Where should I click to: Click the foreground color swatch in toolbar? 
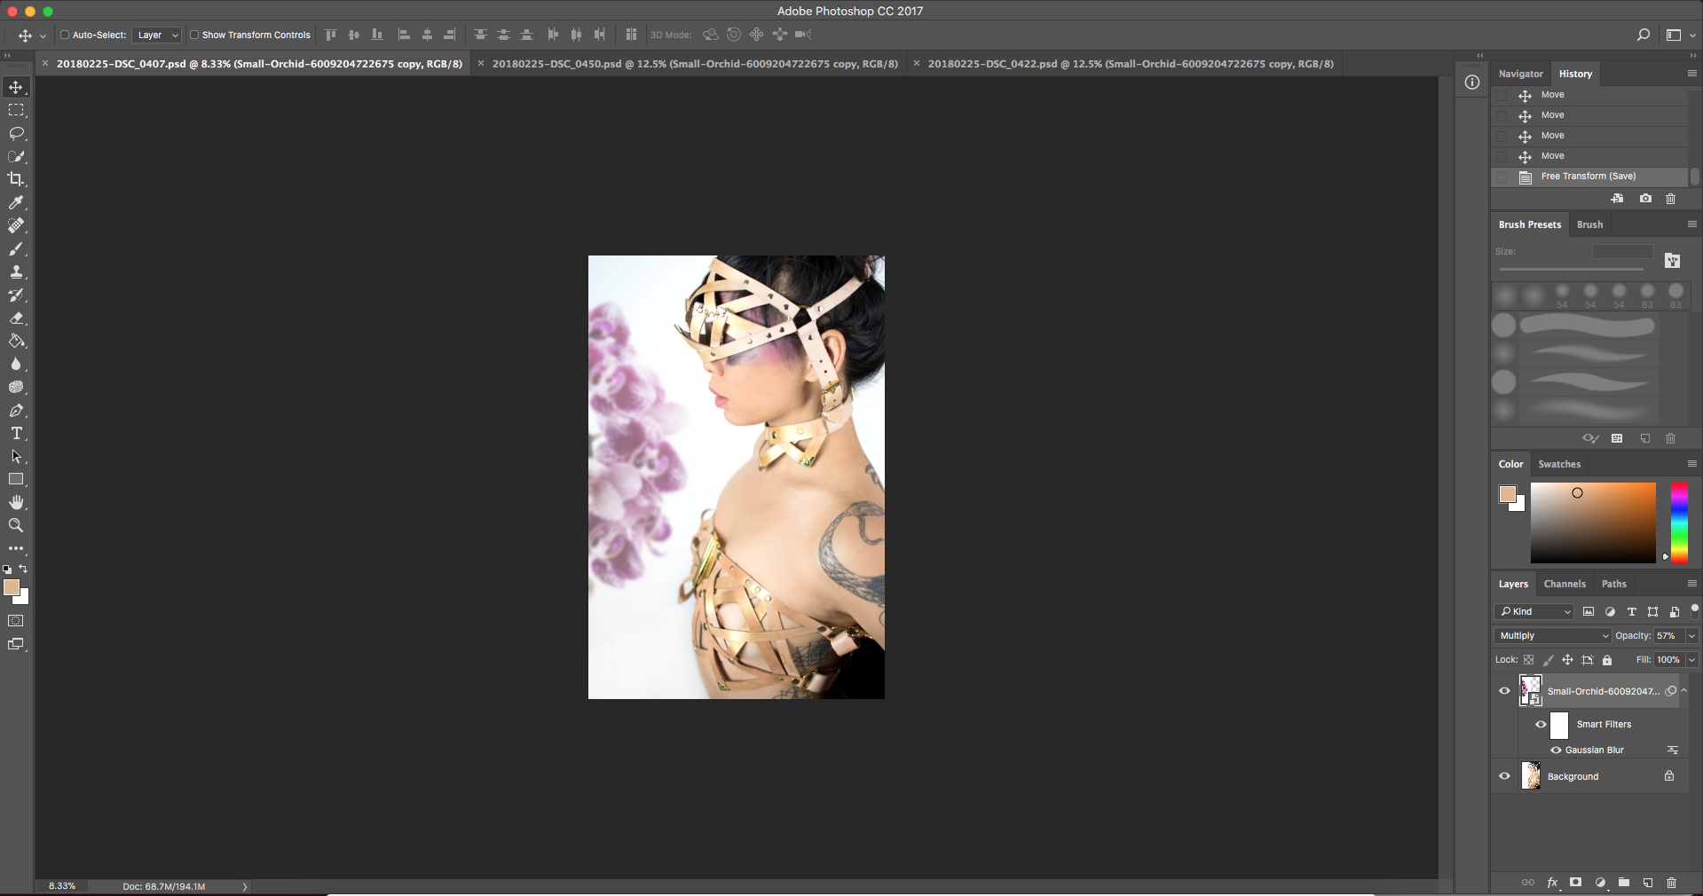tap(11, 587)
